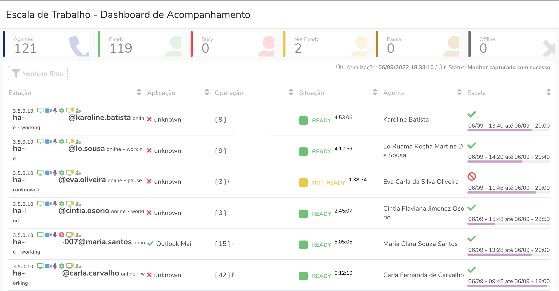The image size is (559, 291).
Task: Click locked screen icon for carla.carvalho
Action: click(x=70, y=266)
